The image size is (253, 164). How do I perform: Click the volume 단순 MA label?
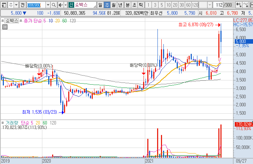coord(25,123)
